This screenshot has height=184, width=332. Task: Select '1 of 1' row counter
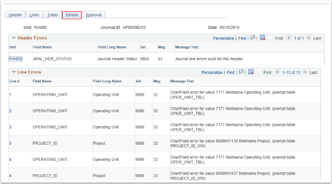pyautogui.click(x=299, y=38)
